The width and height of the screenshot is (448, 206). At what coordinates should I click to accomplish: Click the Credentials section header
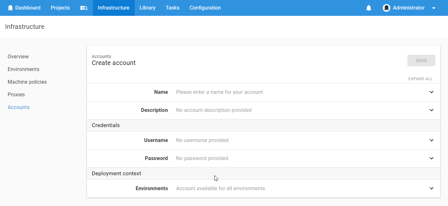tap(106, 126)
